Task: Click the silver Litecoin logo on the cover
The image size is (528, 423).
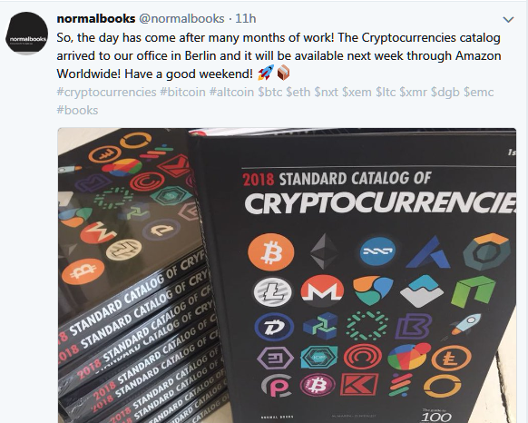Action: pos(272,291)
